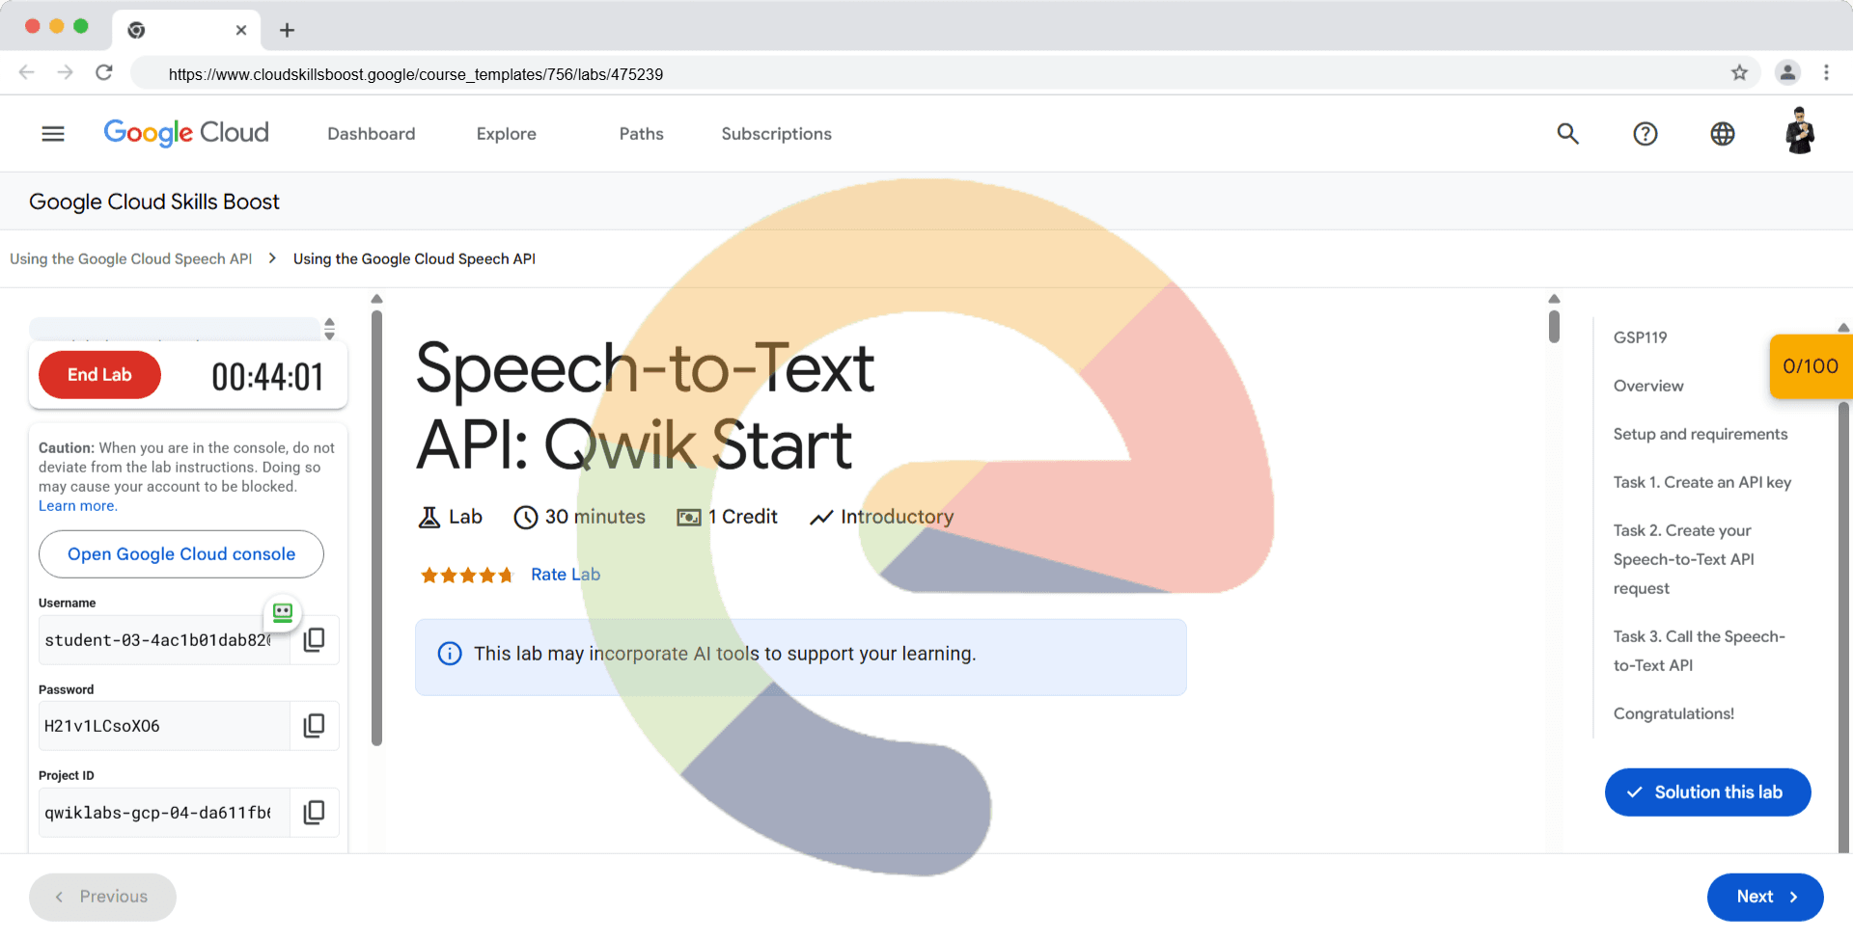Go back in browser history

point(27,72)
